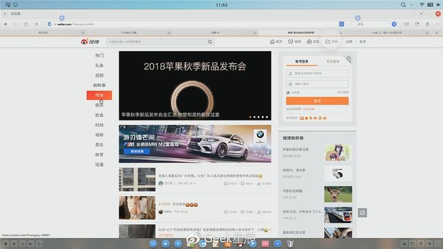Viewport: 443px width, 249px height.
Task: Open 游戏 in the Weibo header
Action: tap(331, 41)
